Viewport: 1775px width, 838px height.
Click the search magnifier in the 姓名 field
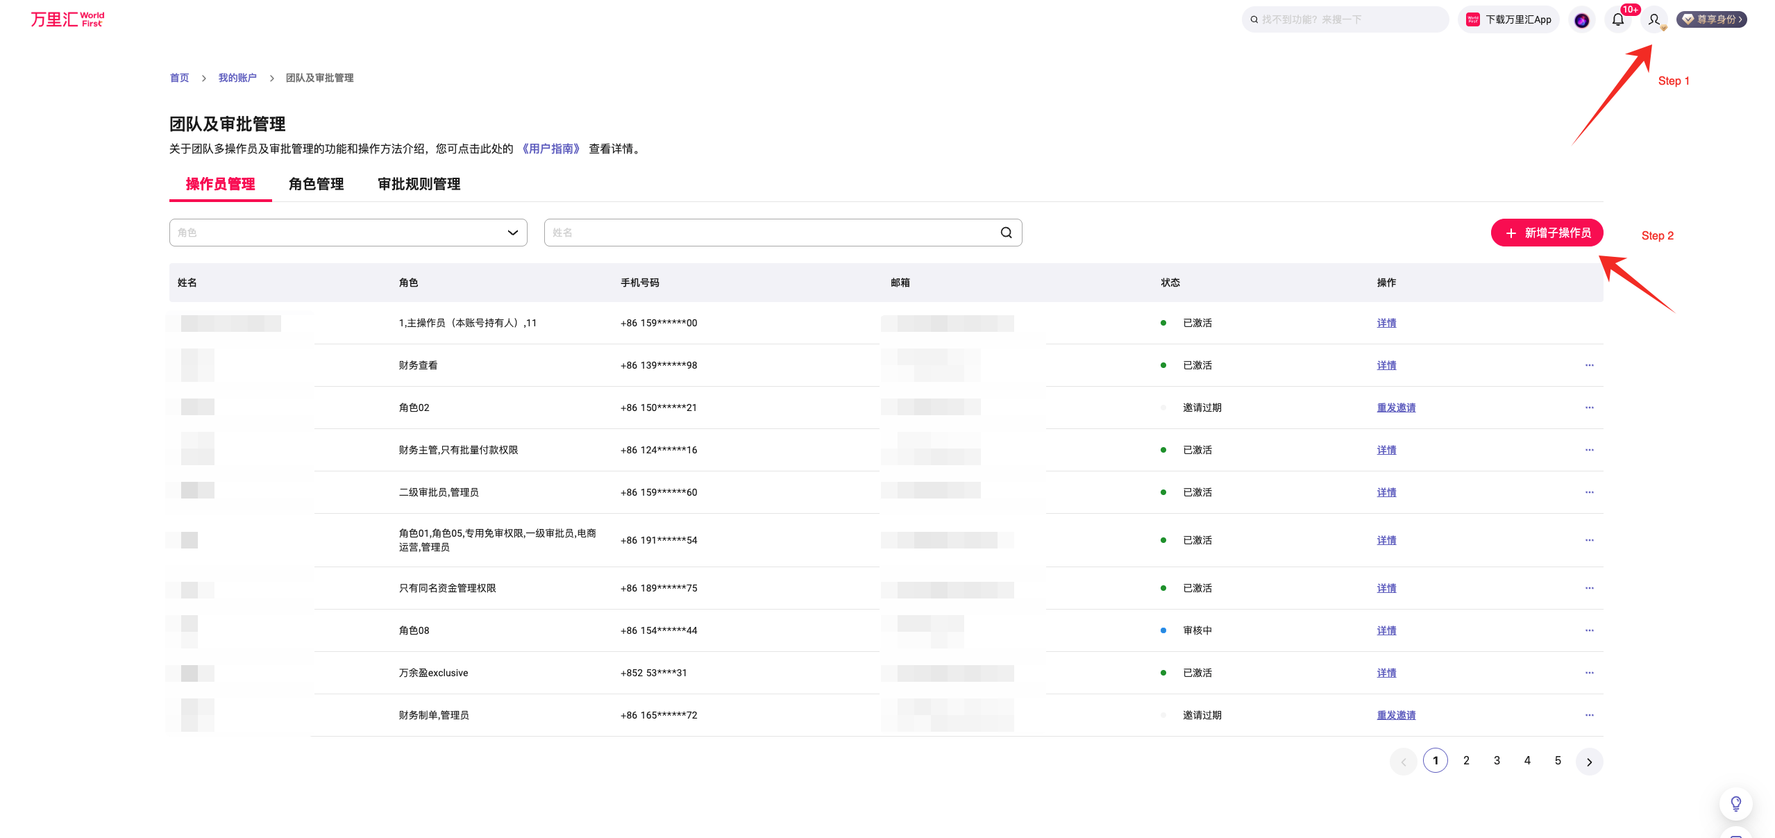tap(1006, 233)
